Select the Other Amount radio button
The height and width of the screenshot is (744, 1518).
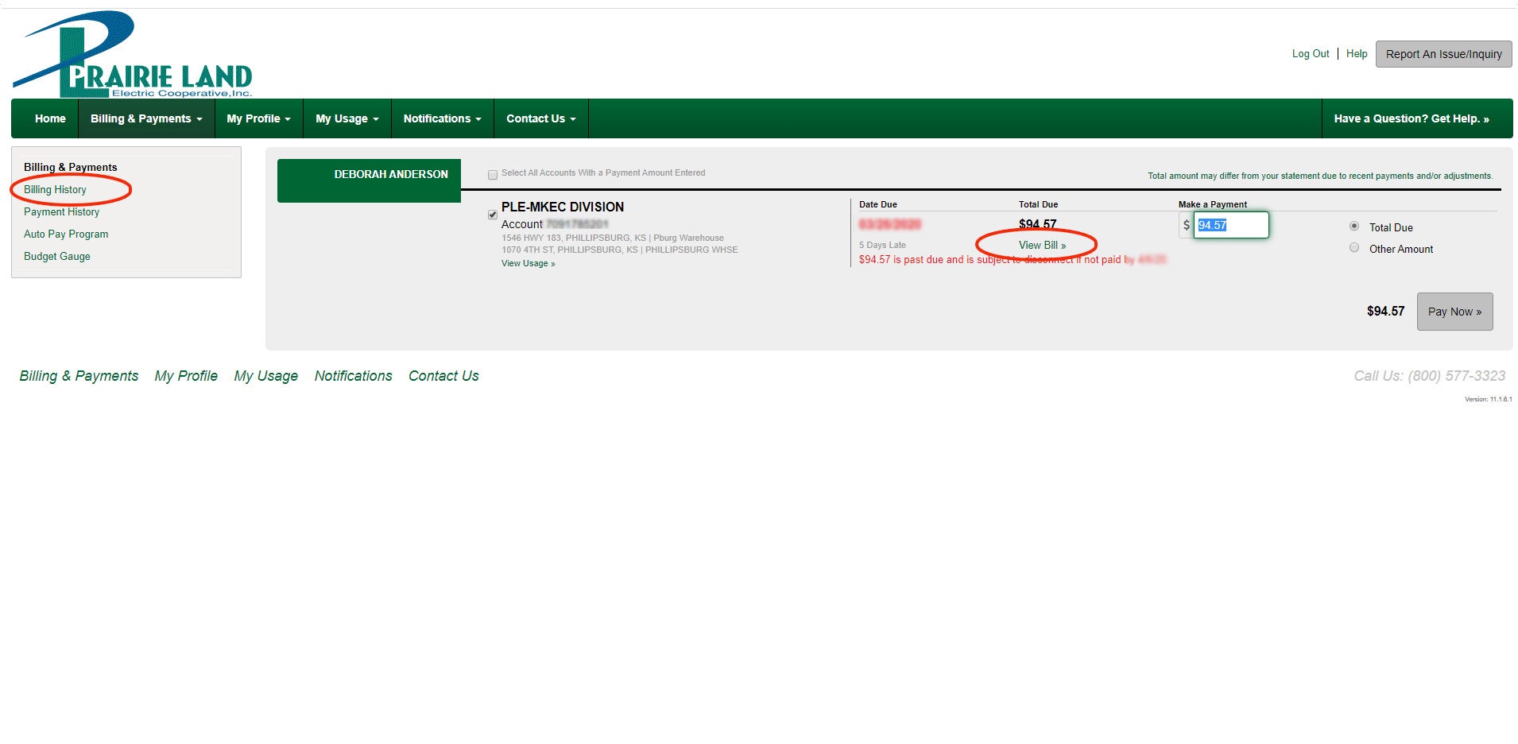pyautogui.click(x=1354, y=248)
